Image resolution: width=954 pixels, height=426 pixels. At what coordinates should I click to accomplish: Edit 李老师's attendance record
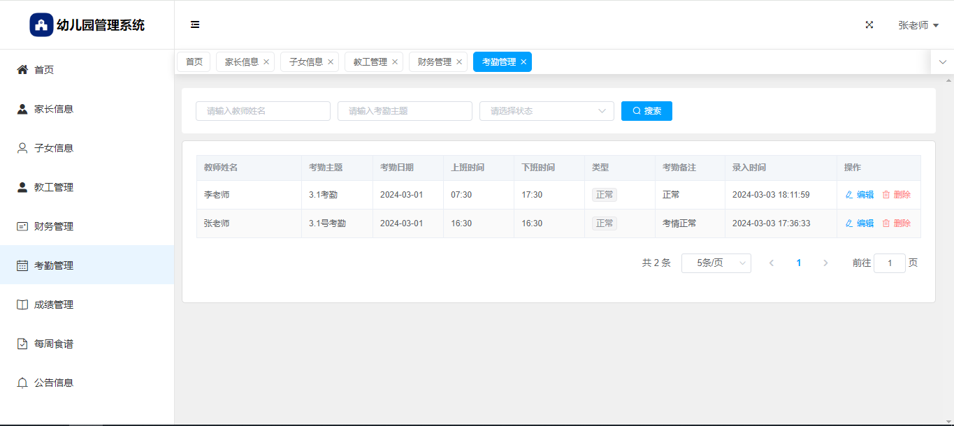point(860,195)
